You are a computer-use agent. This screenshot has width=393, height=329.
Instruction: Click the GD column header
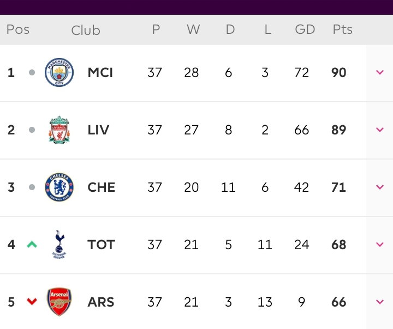(305, 30)
